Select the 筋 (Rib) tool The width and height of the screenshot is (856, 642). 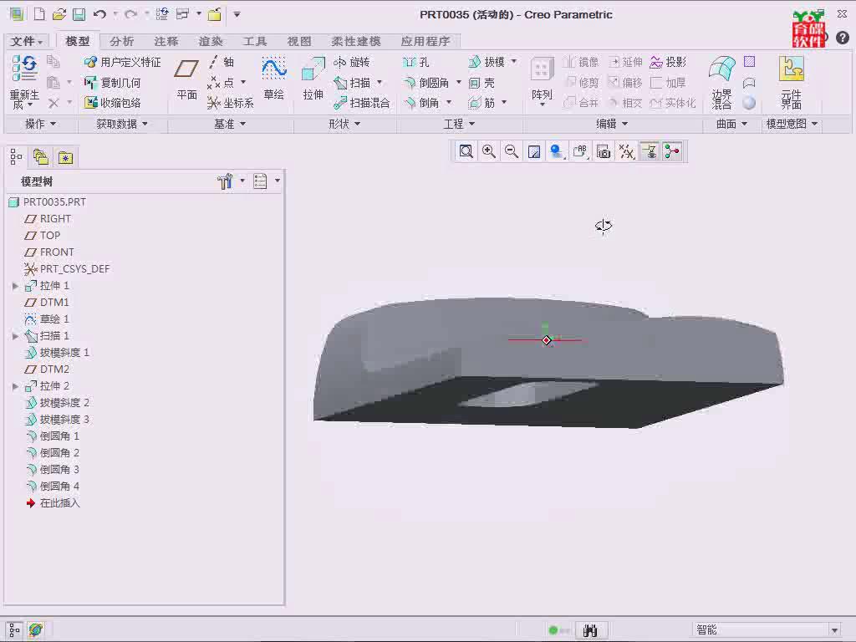tap(481, 103)
